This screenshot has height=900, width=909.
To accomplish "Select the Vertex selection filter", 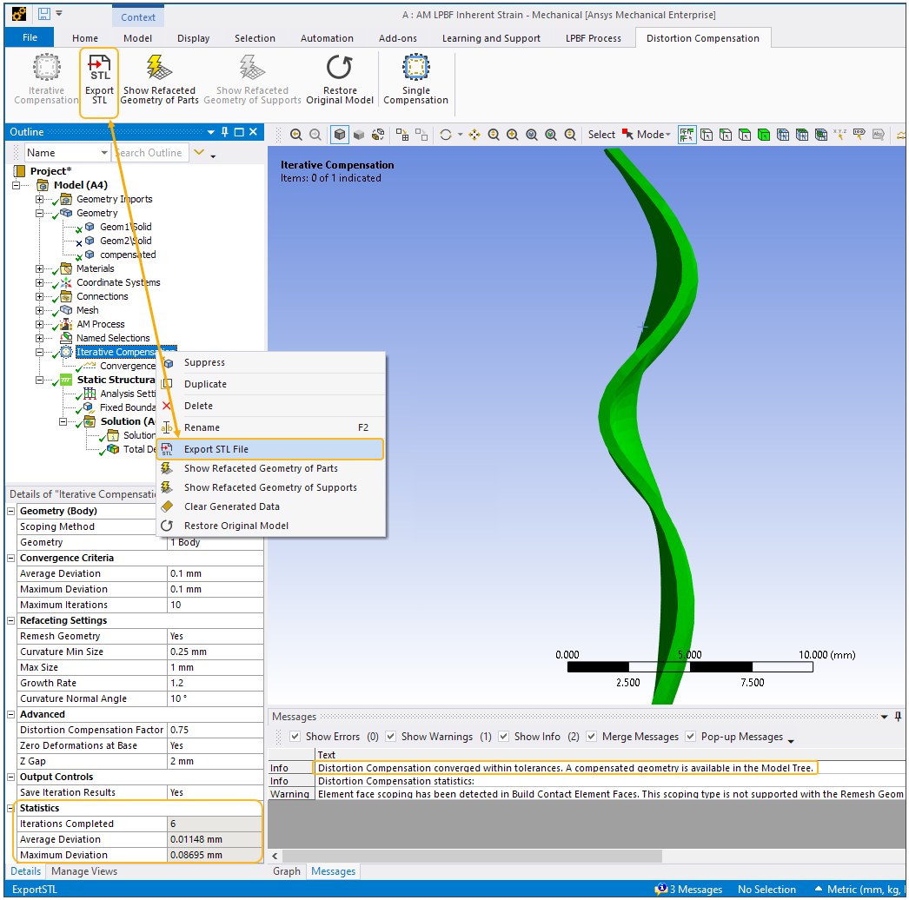I will pyautogui.click(x=707, y=135).
